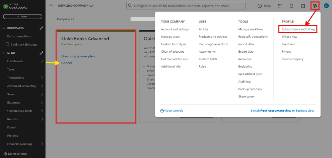
Task: Expand the Dashboards submenu arrow
Action: click(42, 61)
